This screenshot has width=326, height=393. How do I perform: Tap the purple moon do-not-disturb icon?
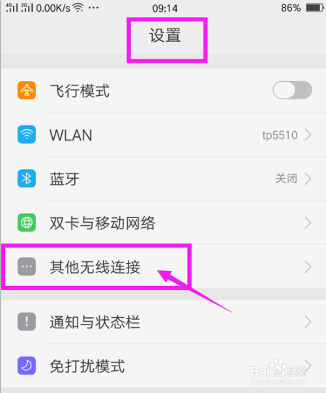pos(27,366)
